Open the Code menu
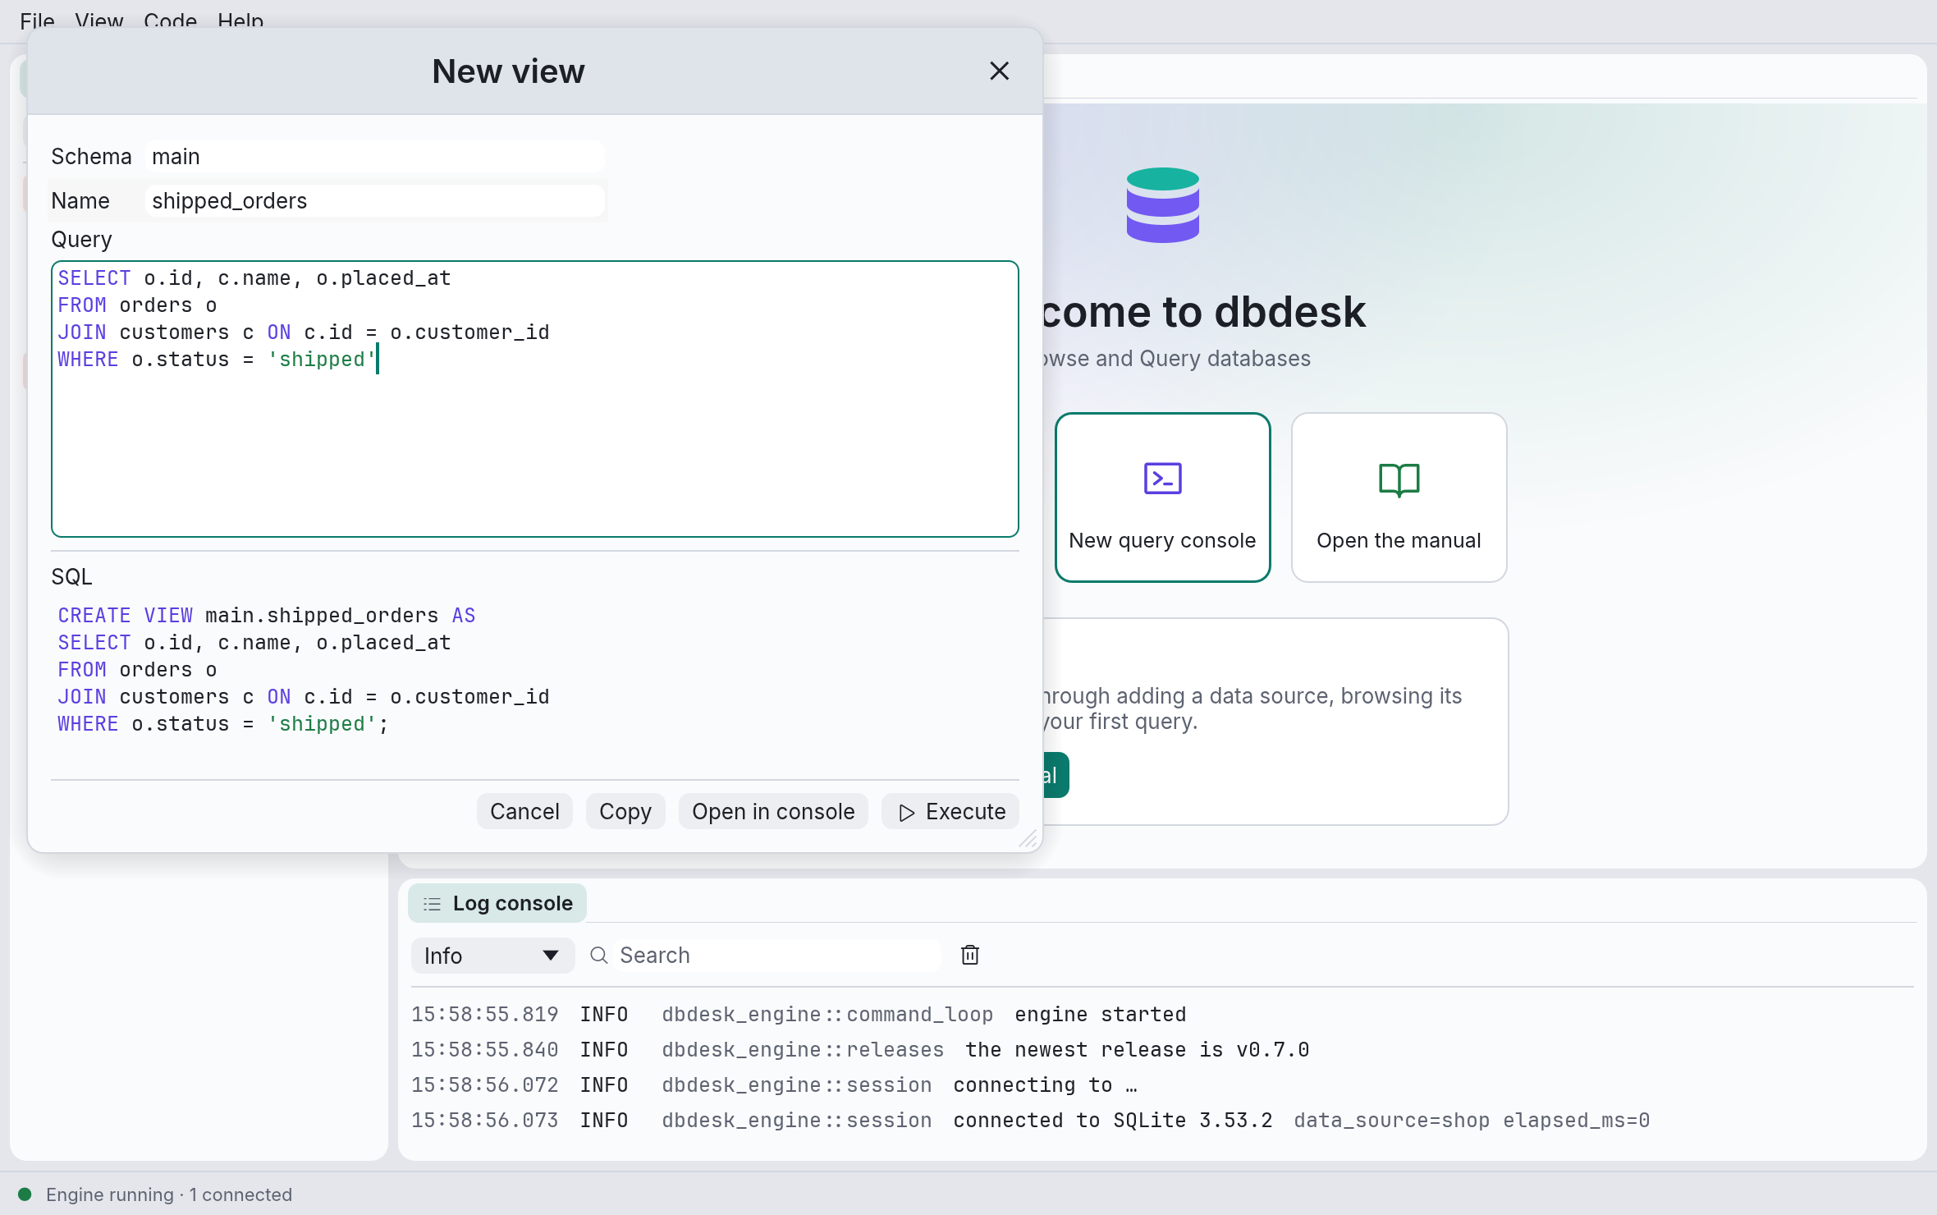 coord(170,21)
